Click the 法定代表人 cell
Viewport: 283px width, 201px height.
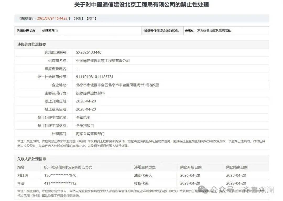pos(143,175)
